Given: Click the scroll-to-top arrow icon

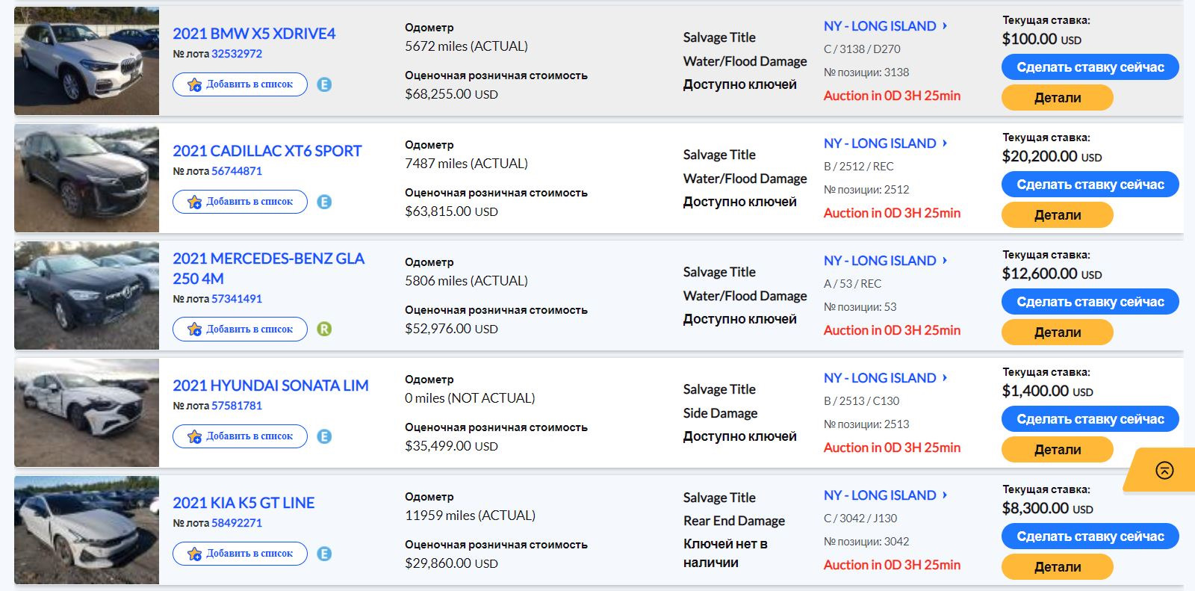Looking at the screenshot, I should tap(1164, 470).
